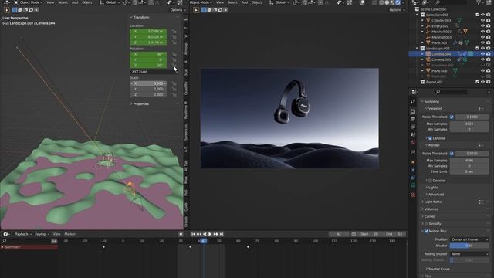
Task: Uncheck the Collection.002 exclude checkbox
Action: 477,15
